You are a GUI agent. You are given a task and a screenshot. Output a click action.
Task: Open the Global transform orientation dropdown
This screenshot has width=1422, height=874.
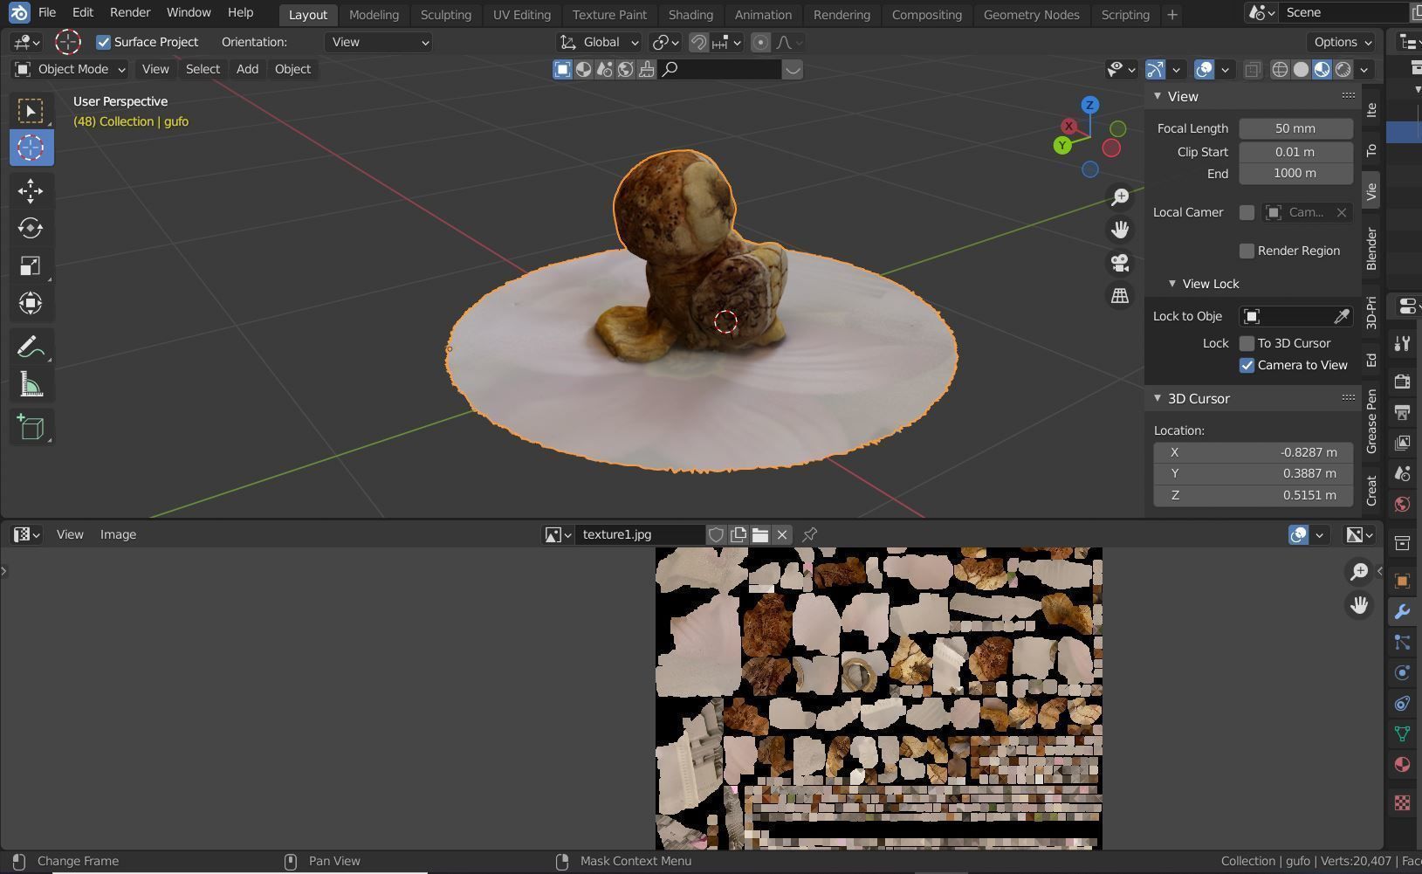click(x=600, y=42)
